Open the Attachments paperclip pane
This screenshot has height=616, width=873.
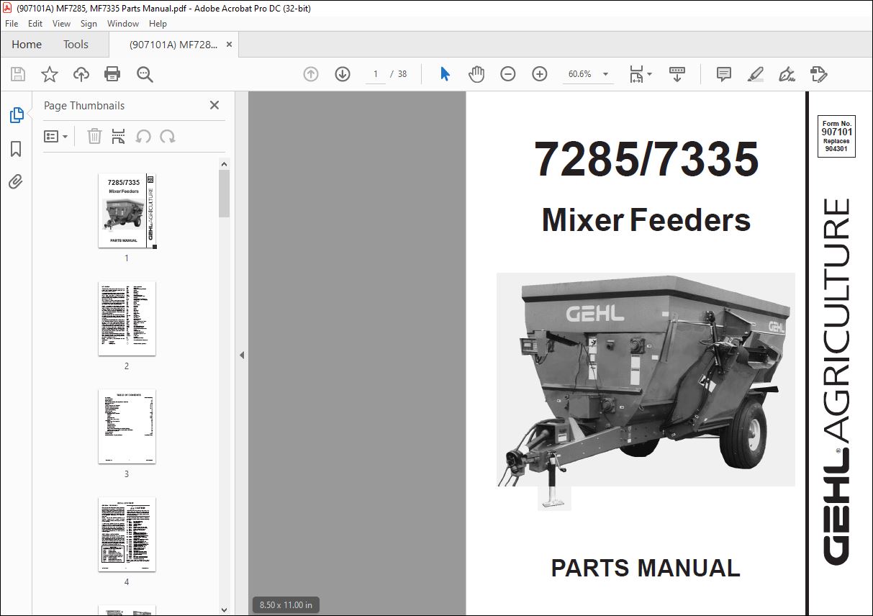pos(16,181)
